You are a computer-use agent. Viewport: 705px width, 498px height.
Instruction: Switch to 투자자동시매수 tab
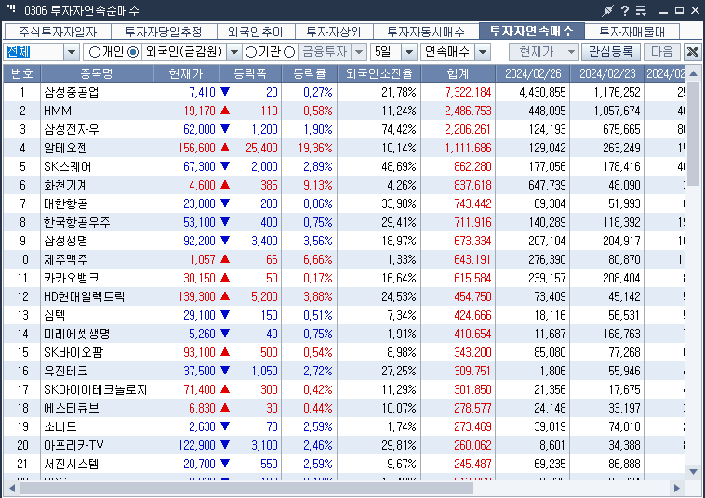[426, 32]
